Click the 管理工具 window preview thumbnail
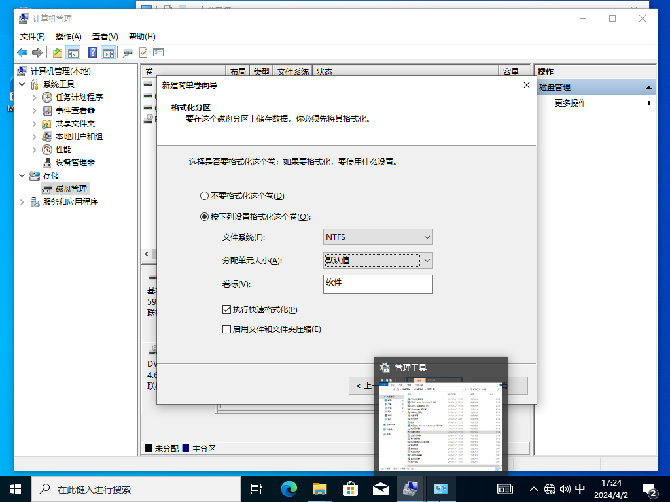670x502 pixels. pos(440,425)
